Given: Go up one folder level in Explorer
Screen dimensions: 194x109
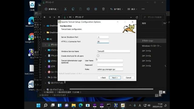Looking at the screenshot, I should coord(59,17).
